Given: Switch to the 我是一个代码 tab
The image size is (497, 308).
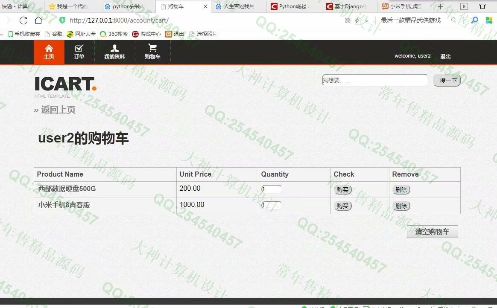Looking at the screenshot, I should [72, 6].
